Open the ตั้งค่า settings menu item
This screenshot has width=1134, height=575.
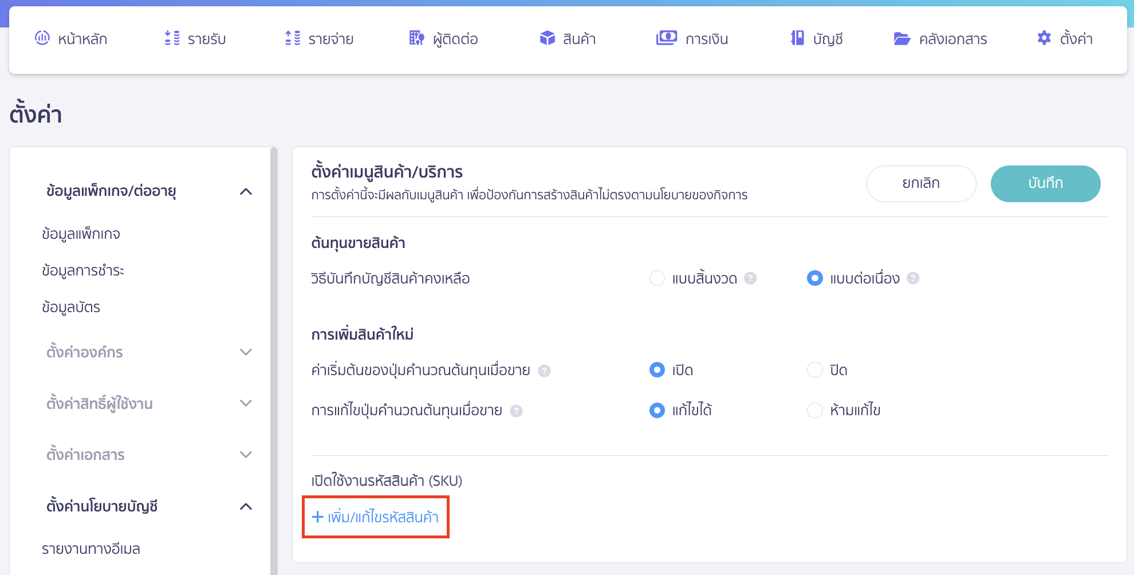1066,38
